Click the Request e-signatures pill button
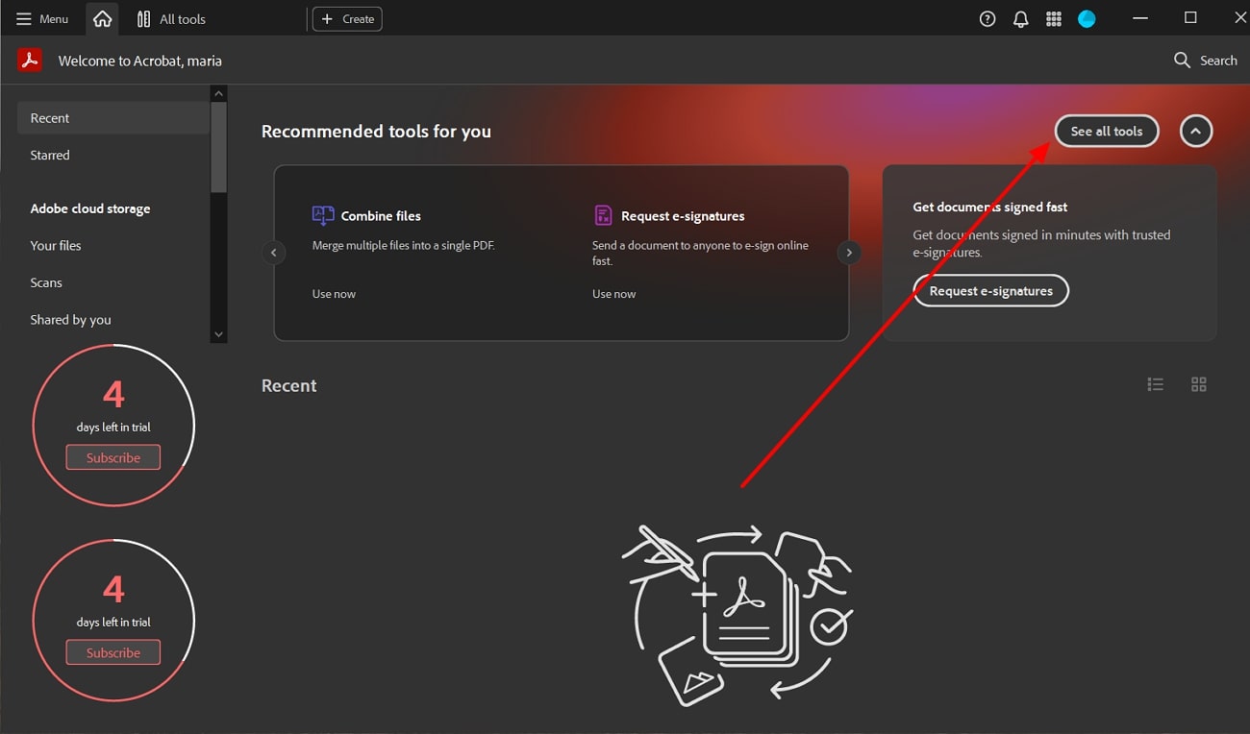 990,291
